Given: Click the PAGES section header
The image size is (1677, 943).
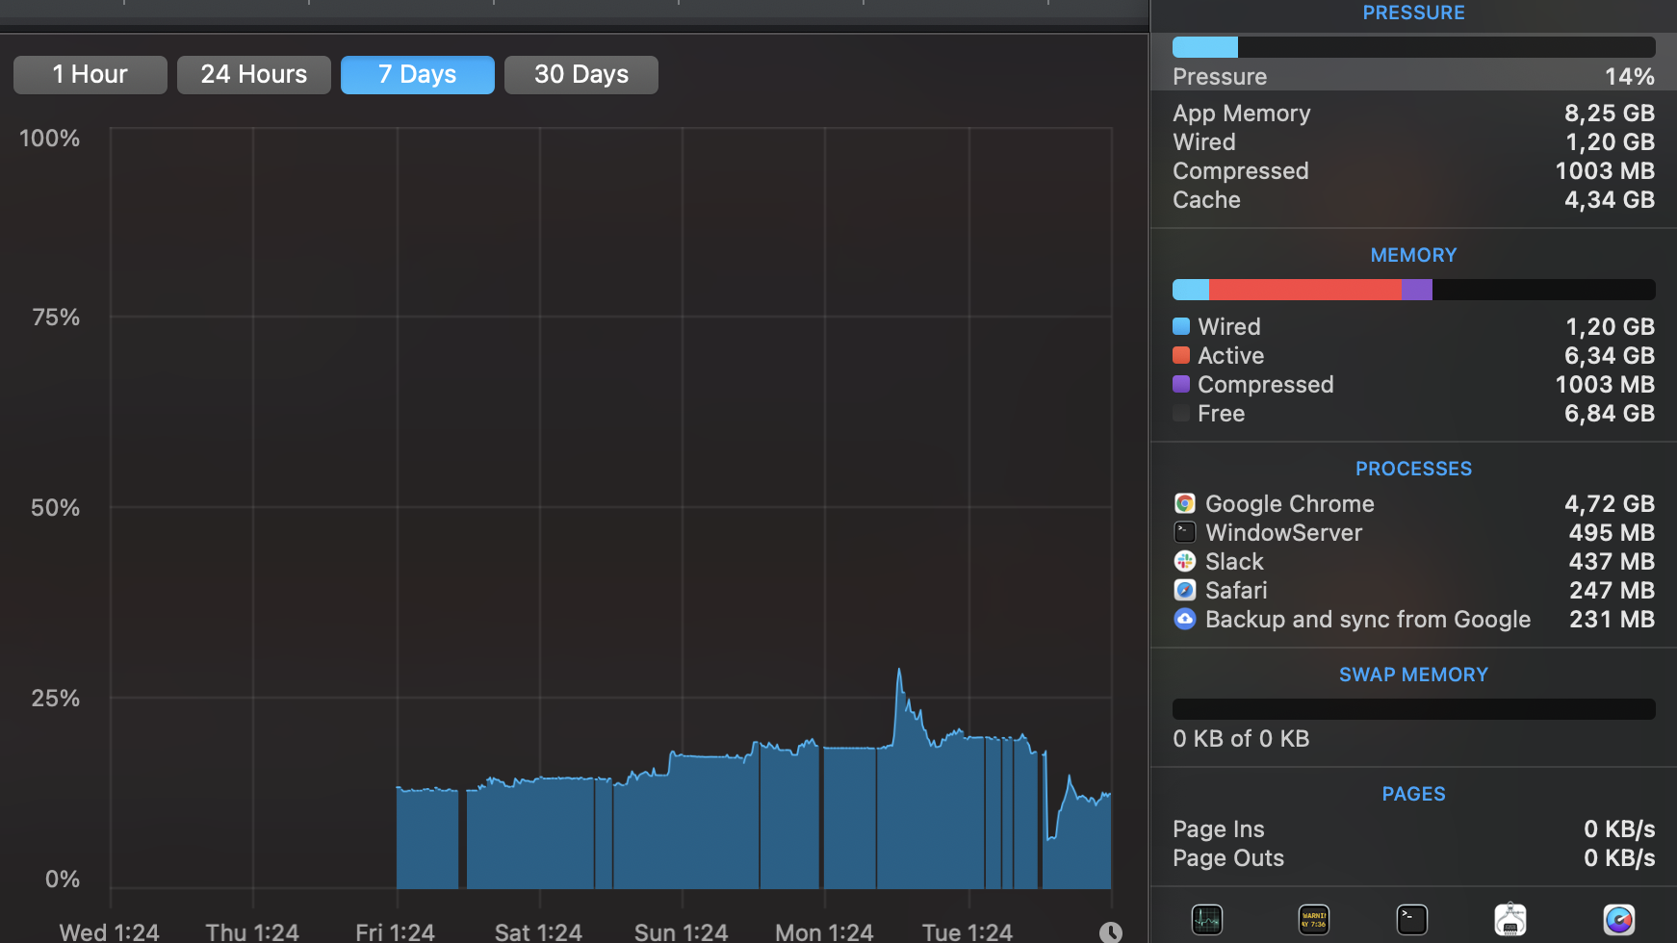Looking at the screenshot, I should (x=1413, y=794).
